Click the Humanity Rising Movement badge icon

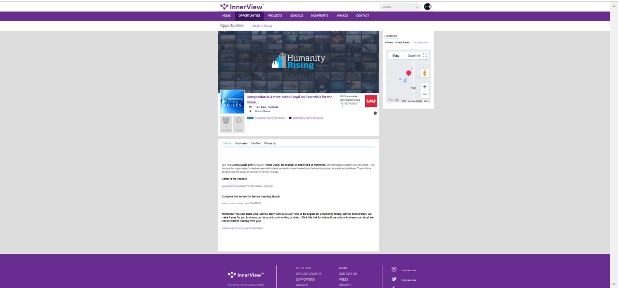(x=250, y=118)
